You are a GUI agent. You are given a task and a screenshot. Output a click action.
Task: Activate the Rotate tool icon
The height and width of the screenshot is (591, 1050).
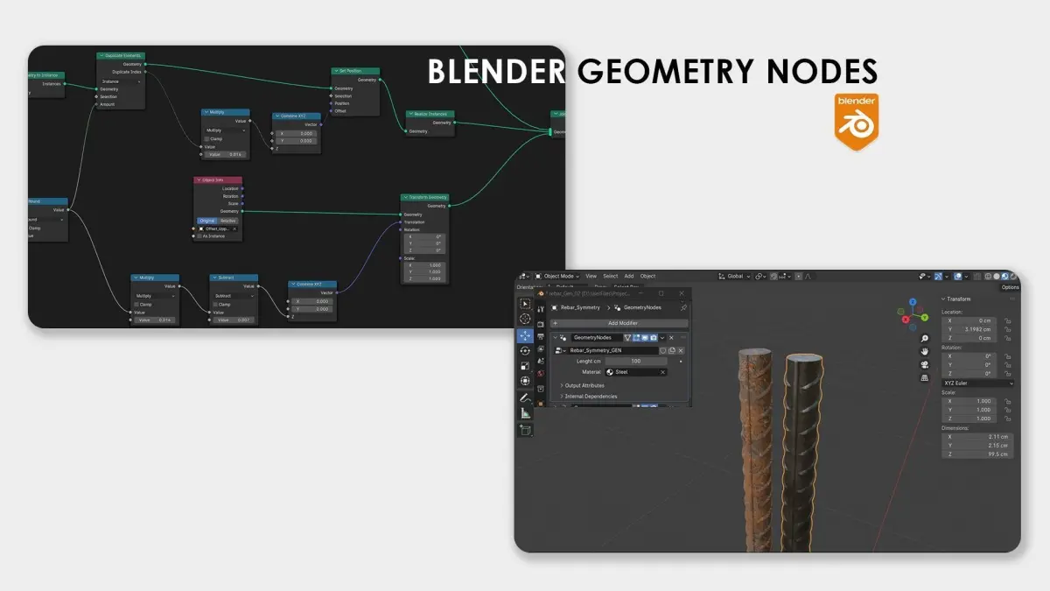tap(525, 351)
